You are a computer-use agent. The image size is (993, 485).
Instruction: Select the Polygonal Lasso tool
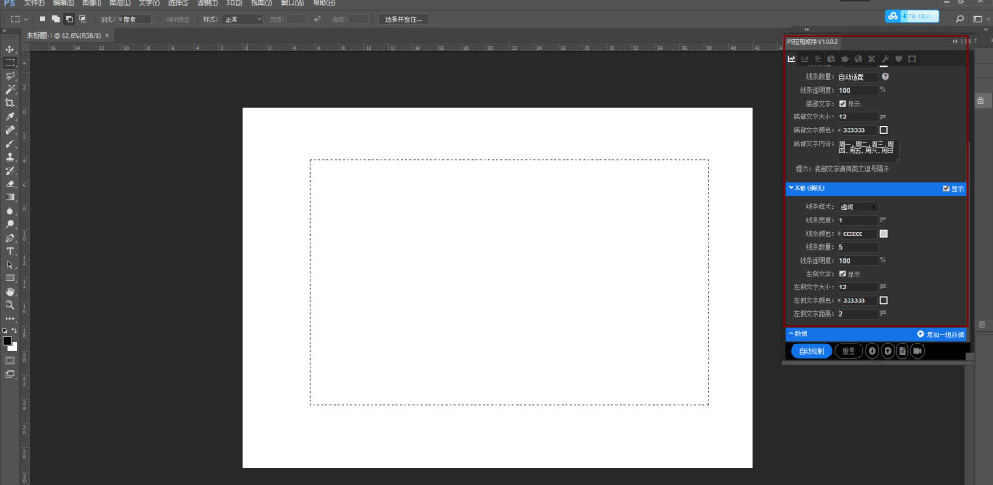[10, 76]
